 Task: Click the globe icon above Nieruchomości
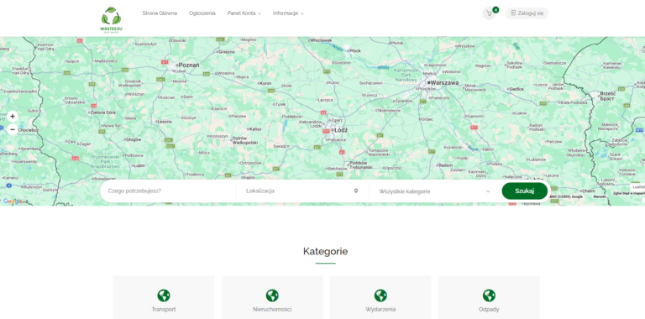272,295
